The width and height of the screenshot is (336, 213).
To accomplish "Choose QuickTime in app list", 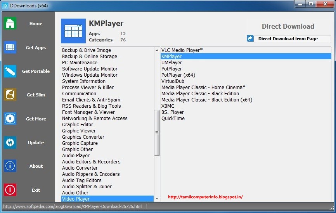I will click(x=246, y=119).
